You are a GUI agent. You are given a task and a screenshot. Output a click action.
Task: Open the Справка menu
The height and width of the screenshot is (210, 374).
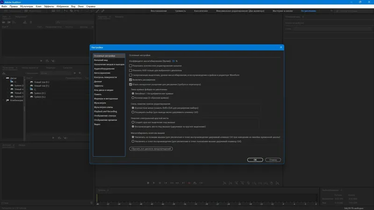(x=91, y=7)
